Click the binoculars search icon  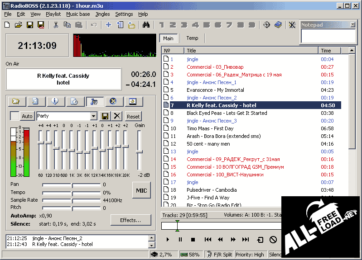coord(146,25)
